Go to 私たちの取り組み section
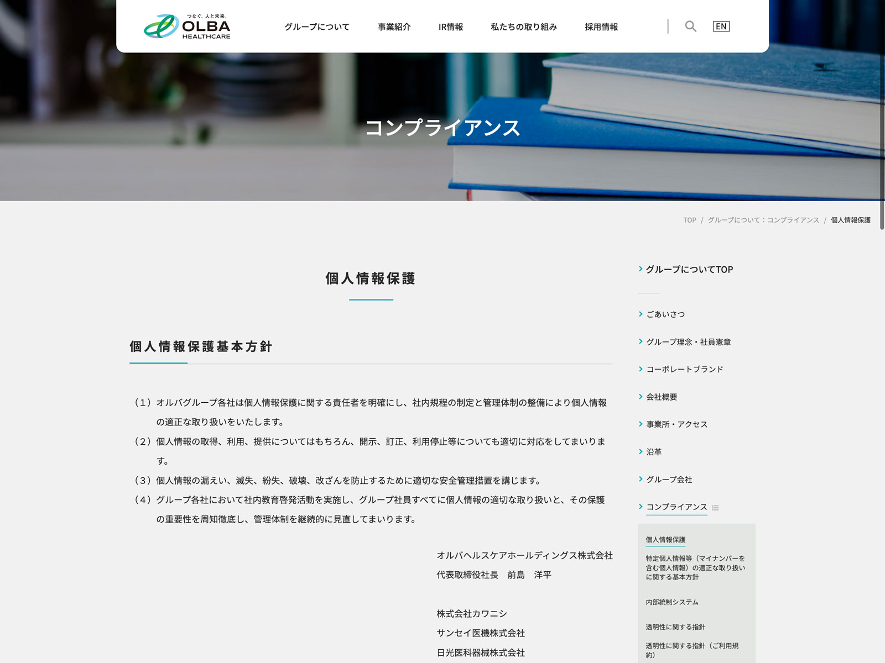The height and width of the screenshot is (663, 885). [523, 27]
